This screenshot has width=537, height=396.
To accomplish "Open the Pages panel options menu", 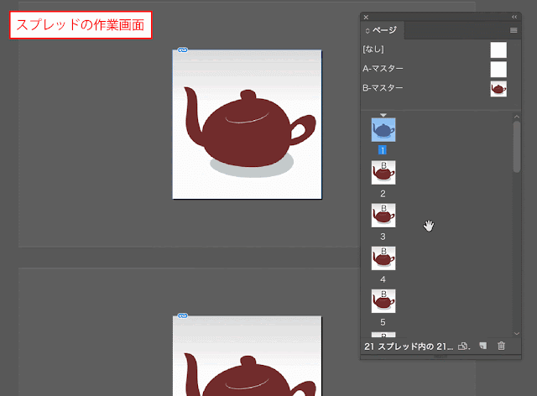I will [514, 30].
